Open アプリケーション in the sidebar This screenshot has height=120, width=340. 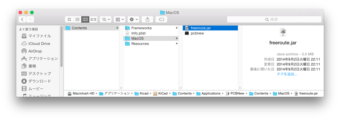[39, 59]
